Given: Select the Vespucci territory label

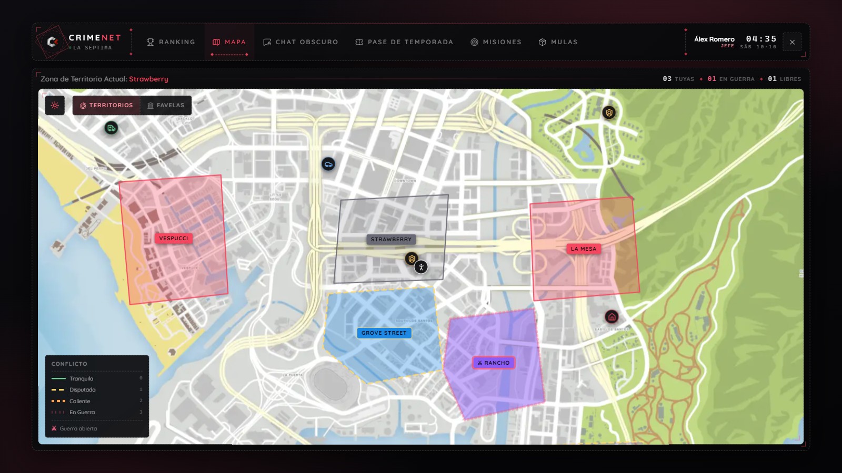Looking at the screenshot, I should [x=174, y=238].
